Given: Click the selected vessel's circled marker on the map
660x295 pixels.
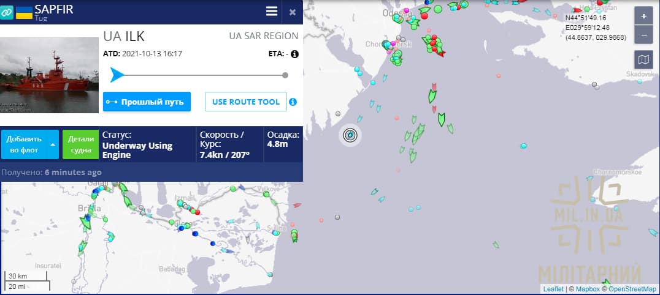Looking at the screenshot, I should [350, 135].
